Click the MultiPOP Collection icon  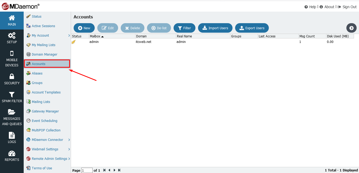click(x=28, y=130)
